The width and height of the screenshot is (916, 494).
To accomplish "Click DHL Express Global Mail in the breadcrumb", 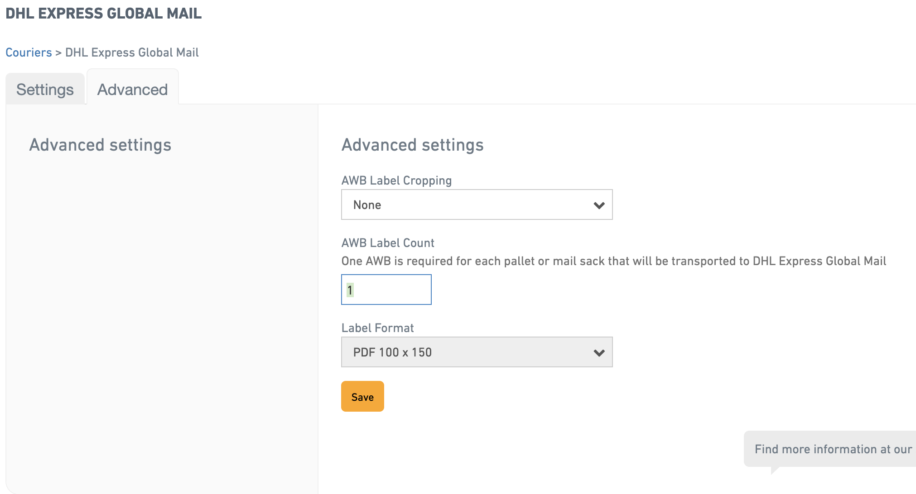I will [x=131, y=52].
